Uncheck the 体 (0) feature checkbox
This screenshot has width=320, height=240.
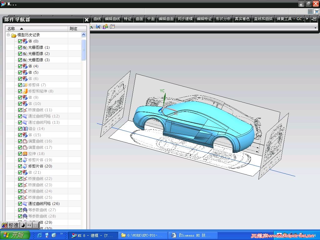coord(20,41)
